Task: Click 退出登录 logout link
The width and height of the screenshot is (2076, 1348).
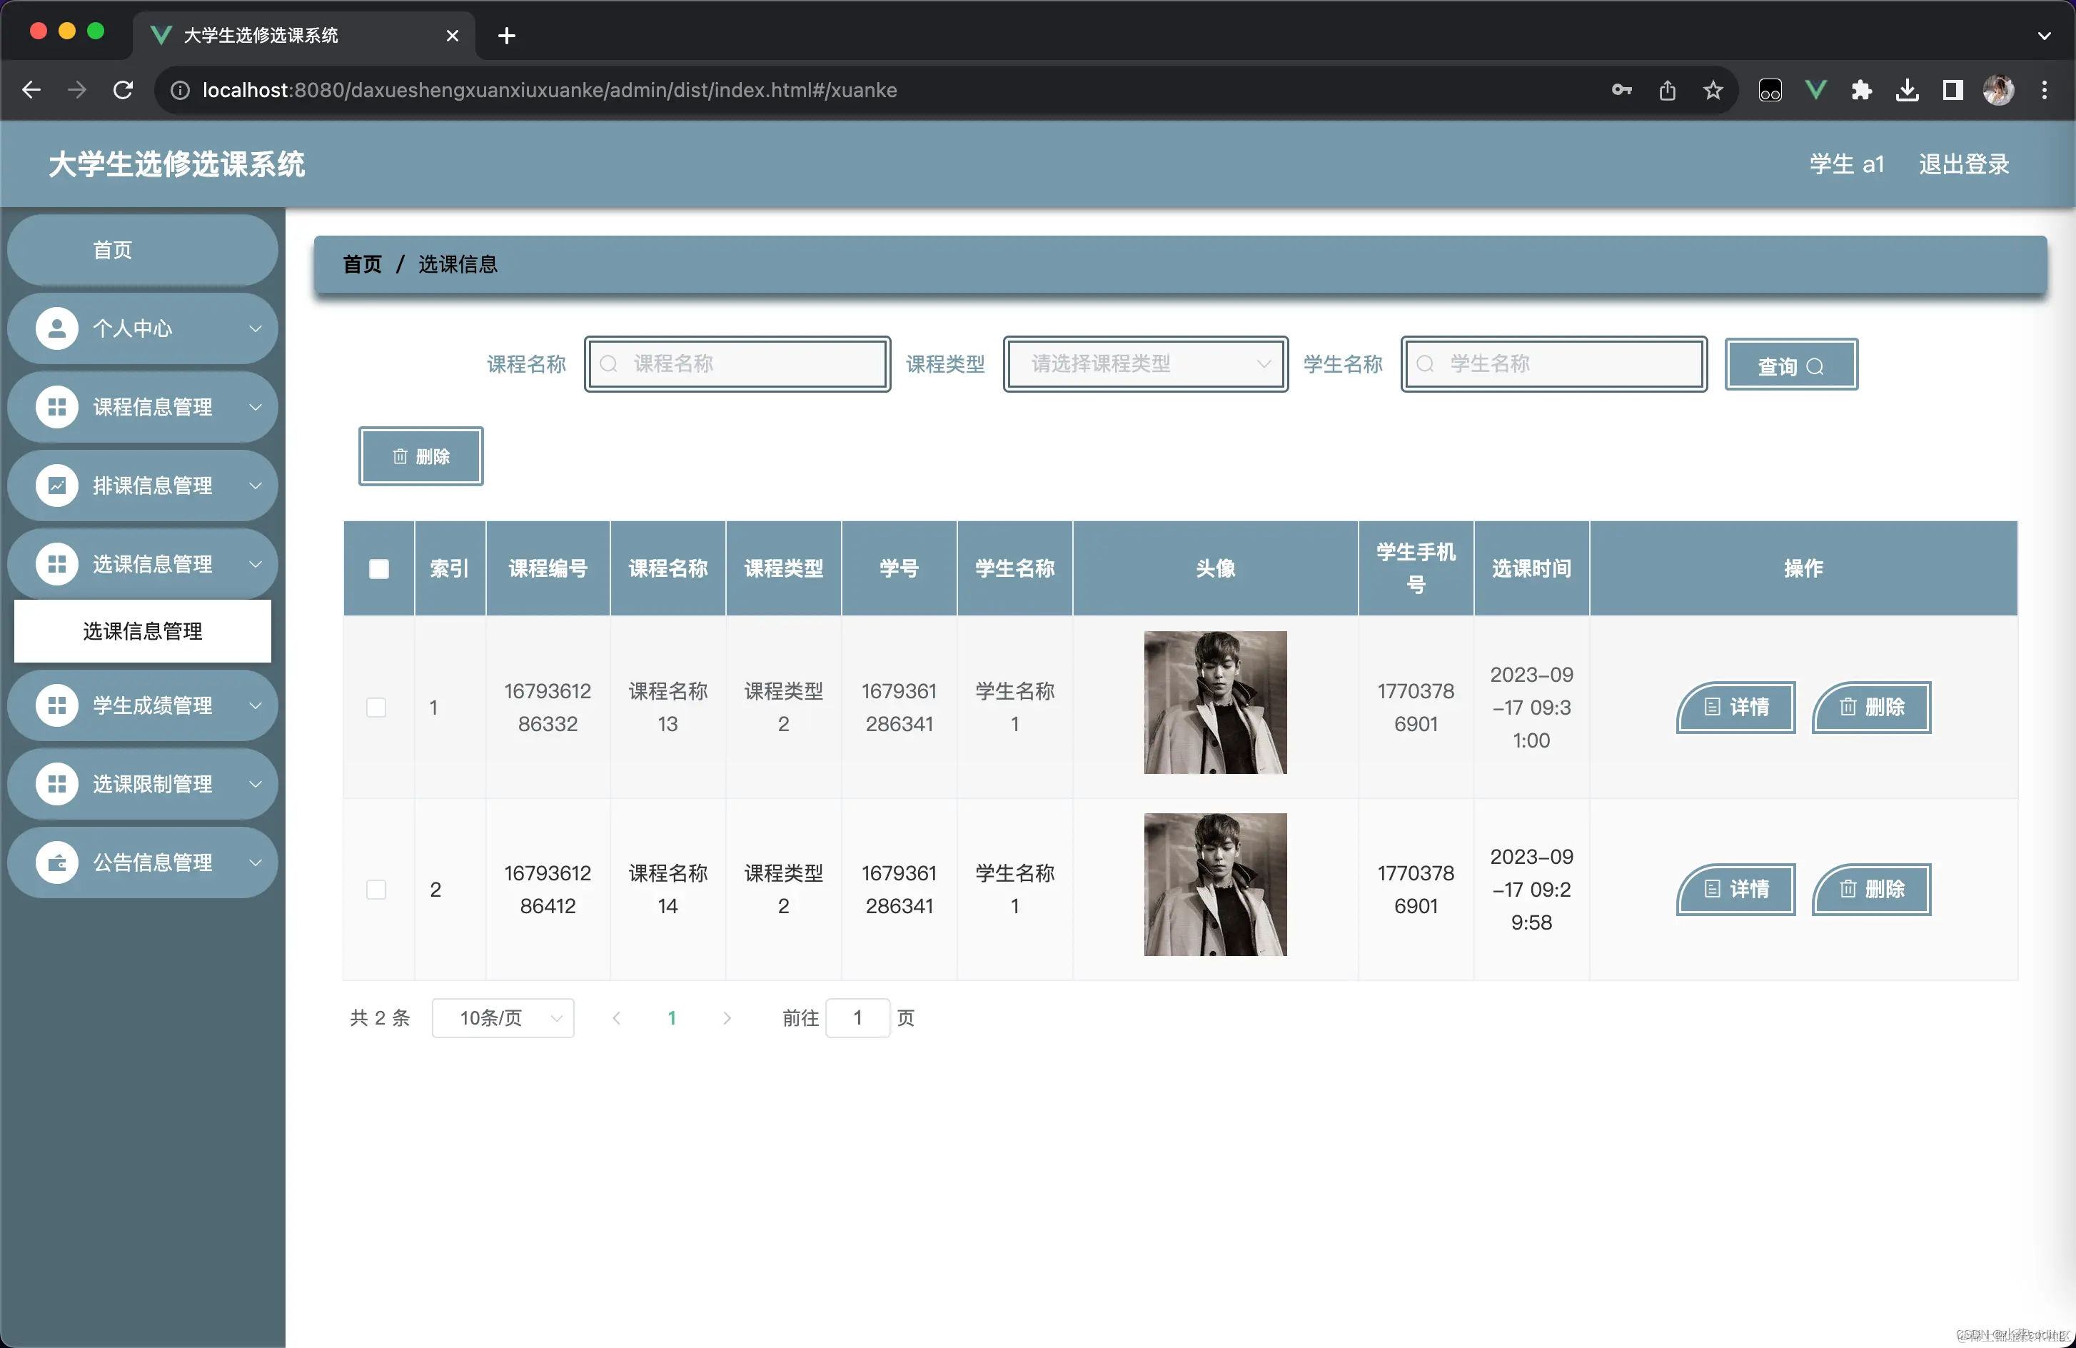Action: 1962,164
